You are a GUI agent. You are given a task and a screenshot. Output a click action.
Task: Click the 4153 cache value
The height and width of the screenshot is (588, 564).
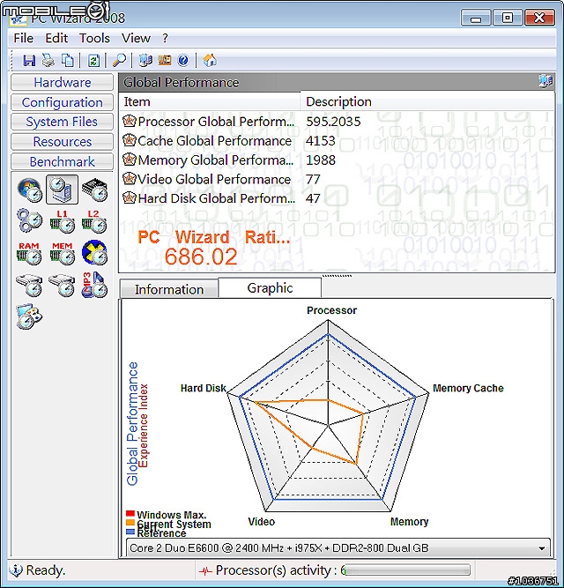click(x=321, y=141)
